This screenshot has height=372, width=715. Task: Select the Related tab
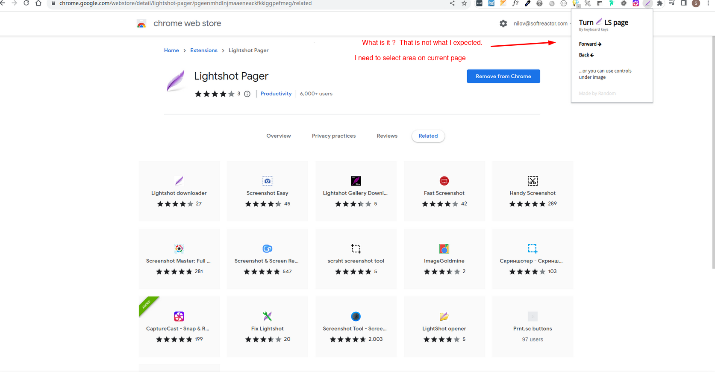[428, 136]
